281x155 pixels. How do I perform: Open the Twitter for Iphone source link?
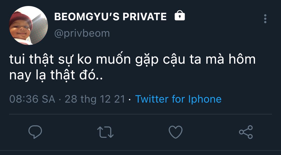pos(178,99)
